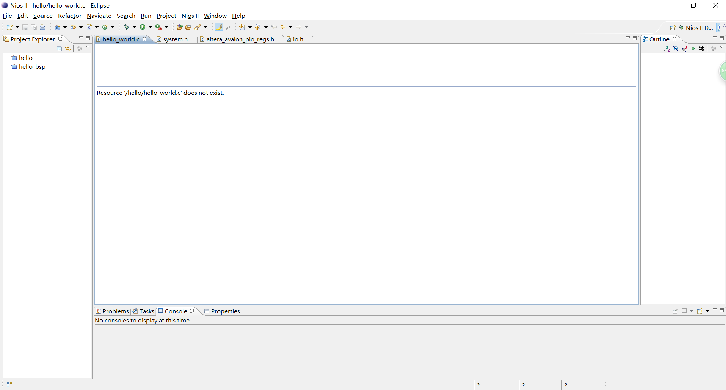Click the New C/C++ project icon
726x390 pixels.
pyautogui.click(x=58, y=27)
